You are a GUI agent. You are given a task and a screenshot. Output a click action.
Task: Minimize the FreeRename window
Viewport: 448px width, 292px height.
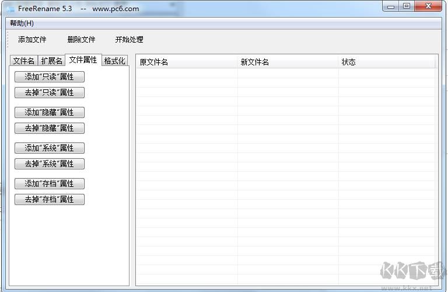coord(391,6)
